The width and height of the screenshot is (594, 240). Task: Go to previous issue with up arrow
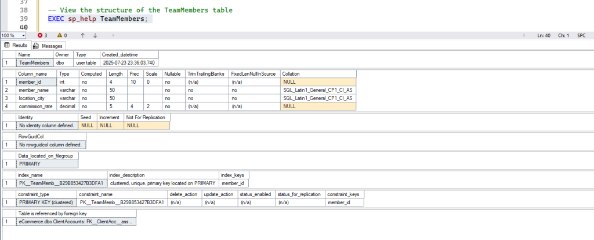coord(82,35)
